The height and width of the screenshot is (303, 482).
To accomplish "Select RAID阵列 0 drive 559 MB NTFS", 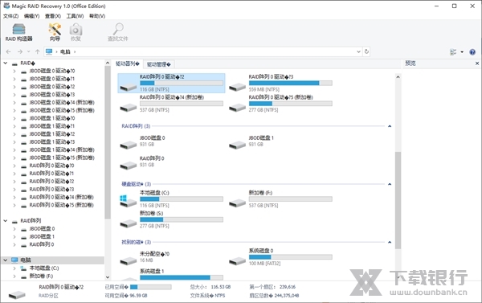I will point(280,83).
